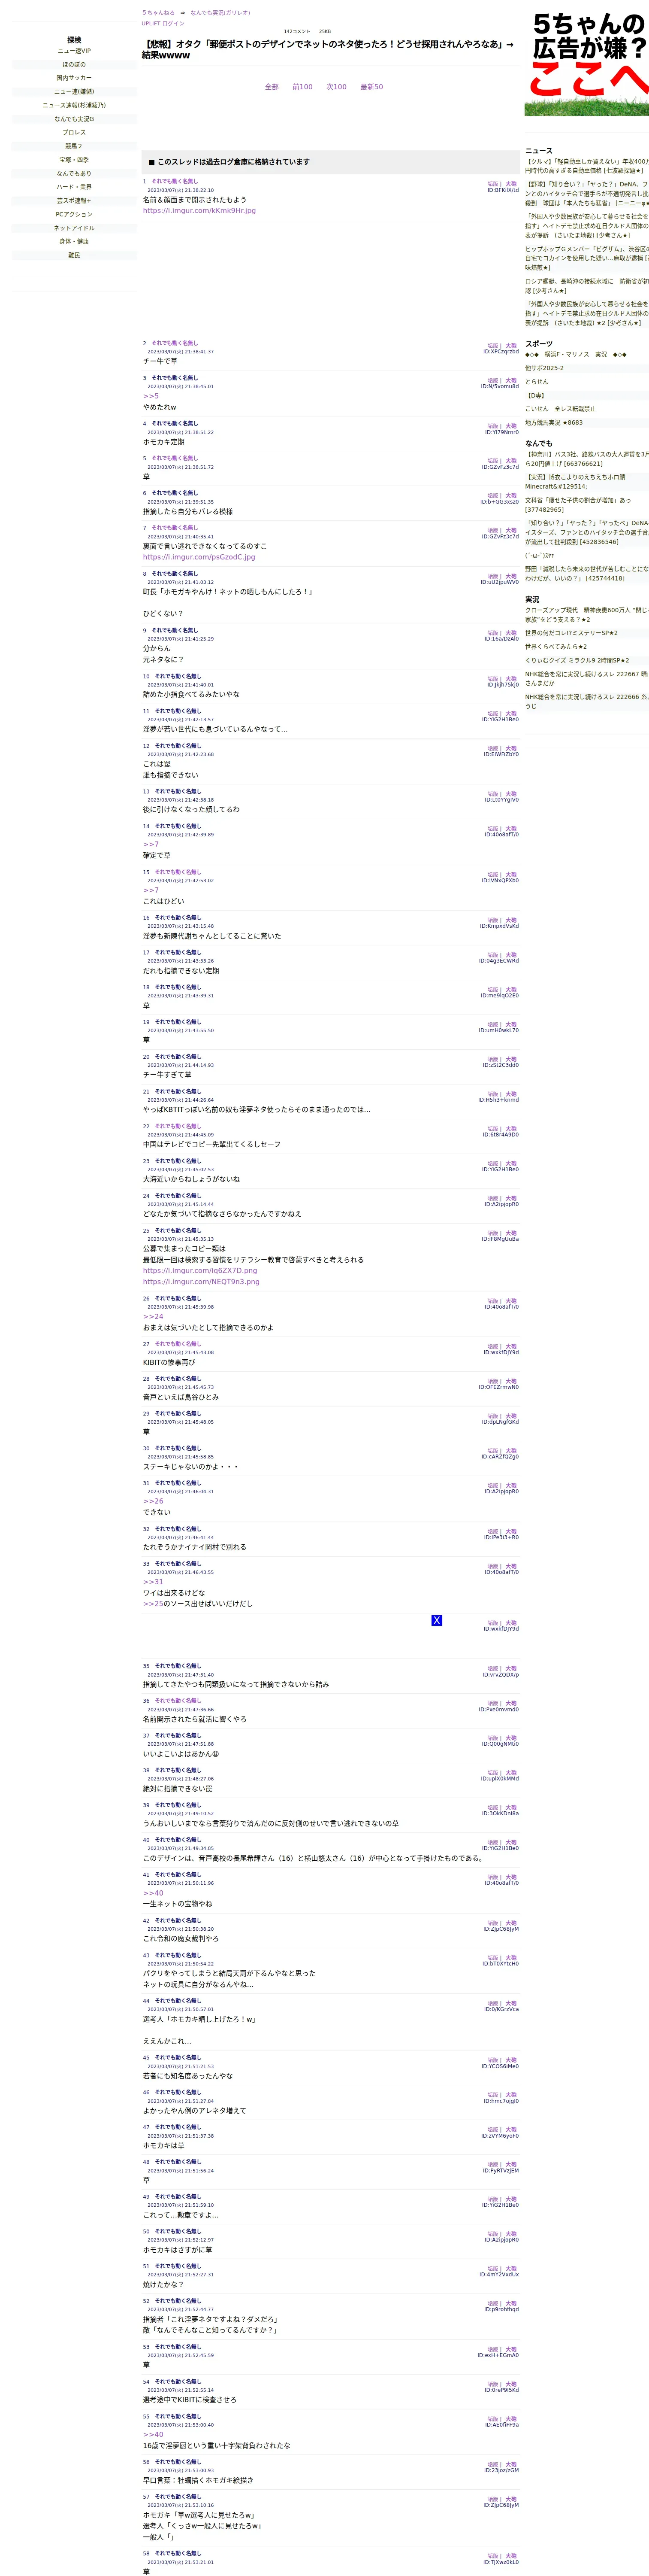Open なんでも実況G in the sidebar
Viewport: 649px width, 2576px height.
pyautogui.click(x=74, y=119)
